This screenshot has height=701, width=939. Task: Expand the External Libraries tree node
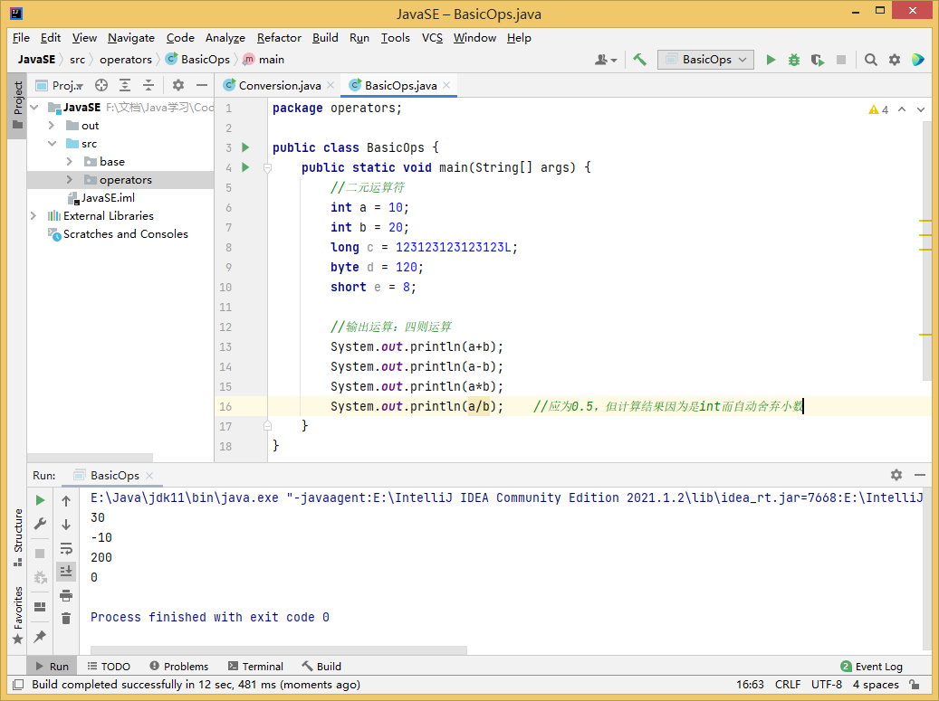click(34, 216)
